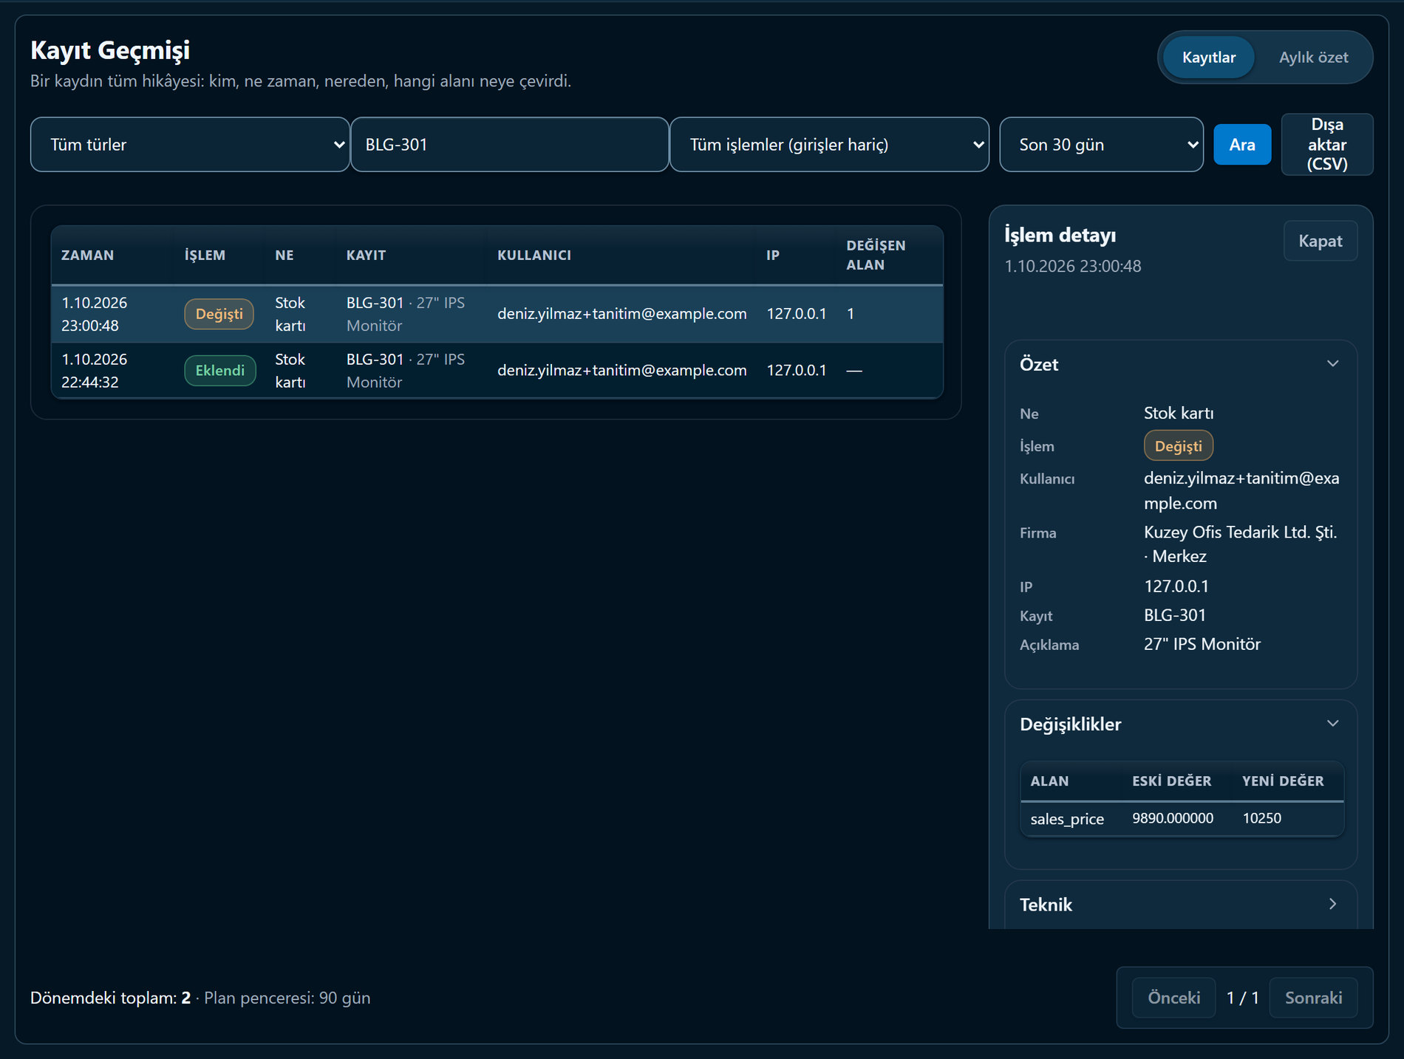
Task: Close the İşlem detayı panel with Kapat
Action: 1320,241
